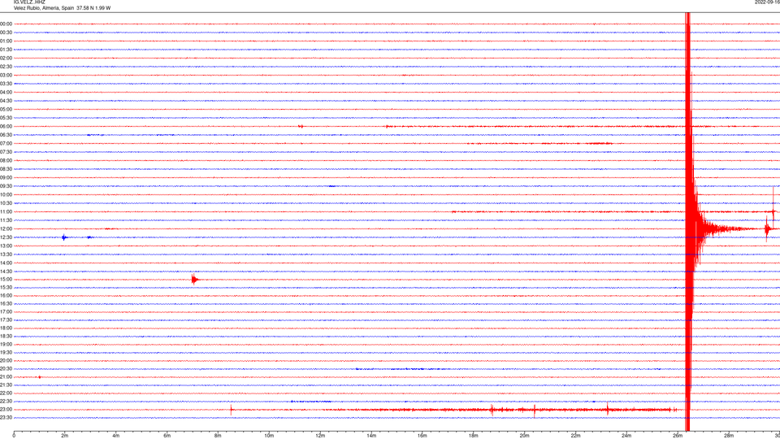Click the 02:30 time label
The height and width of the screenshot is (439, 780).
click(x=6, y=67)
